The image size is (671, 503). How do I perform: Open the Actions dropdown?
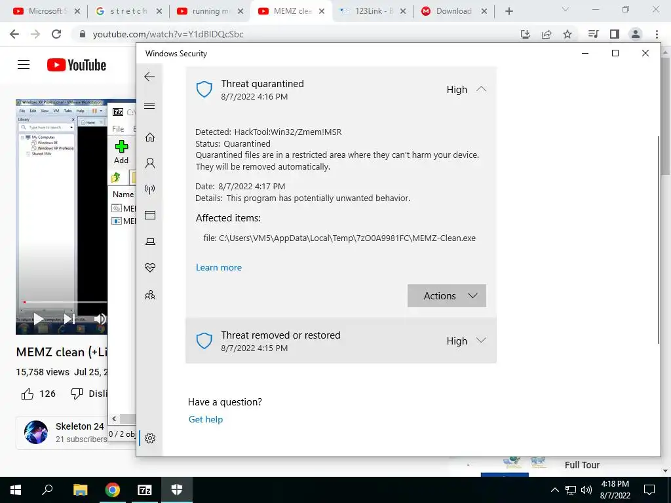(x=447, y=295)
